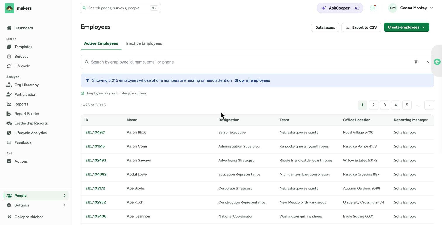This screenshot has width=442, height=225.
Task: Open employee EID_101516
Action: click(95, 146)
